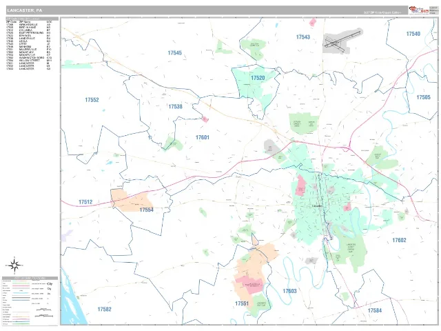Select ZIP code label 17520
441x331 pixels.
pyautogui.click(x=258, y=78)
